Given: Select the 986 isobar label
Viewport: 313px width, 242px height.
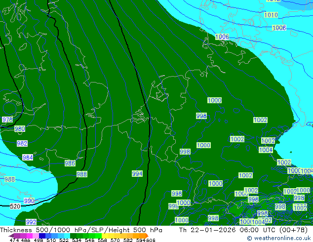Looking at the screenshot, I should [x=70, y=163].
